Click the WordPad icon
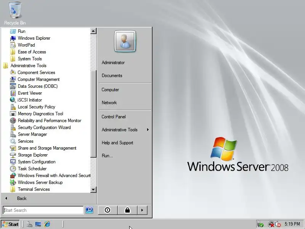 tap(13, 45)
